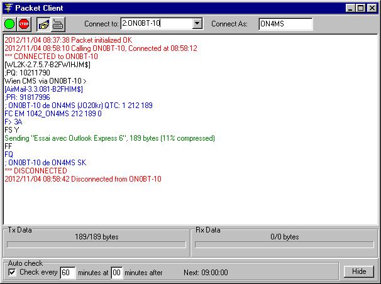Click the '189/189 bytes' Tx value
This screenshot has width=381, height=284.
96,237
